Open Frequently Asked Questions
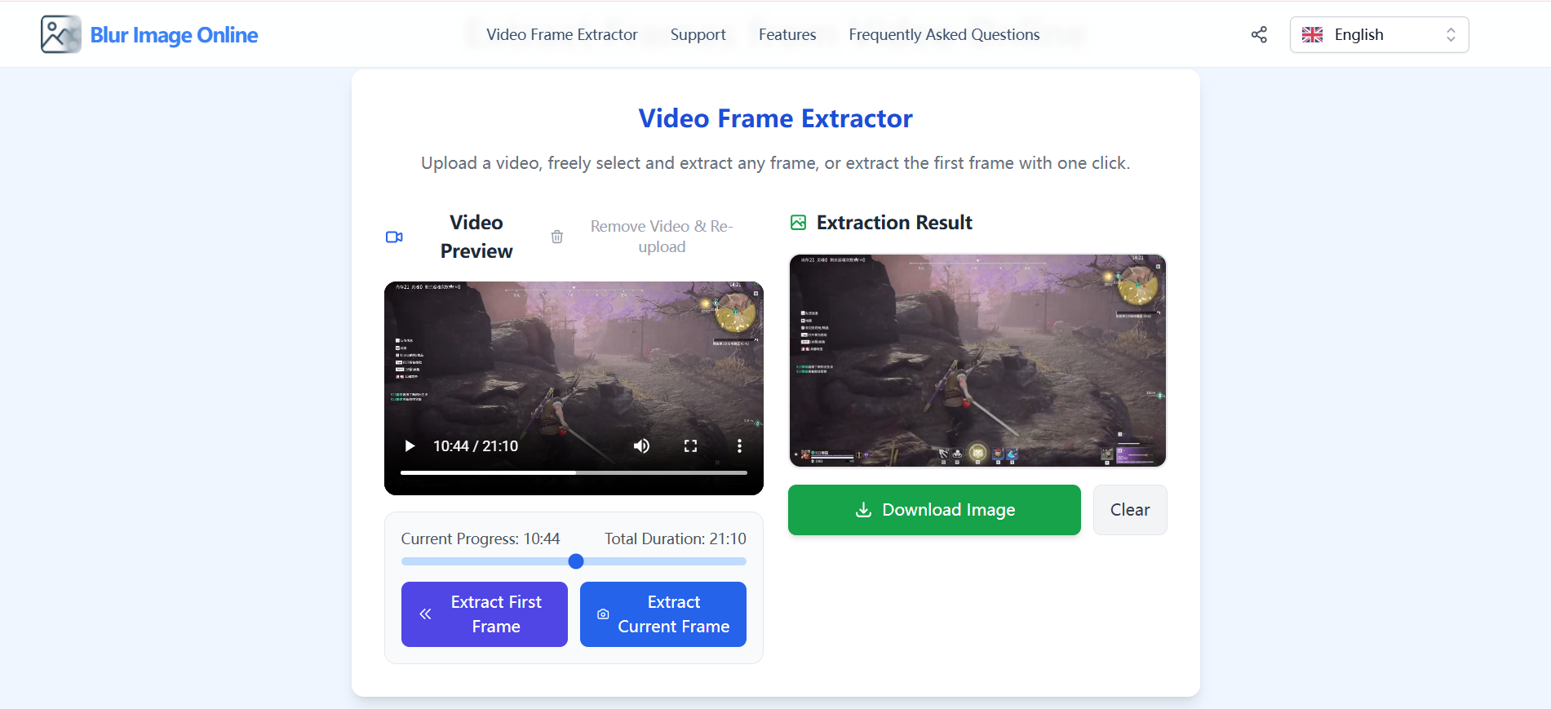Screen dimensions: 1551x709 (x=944, y=34)
